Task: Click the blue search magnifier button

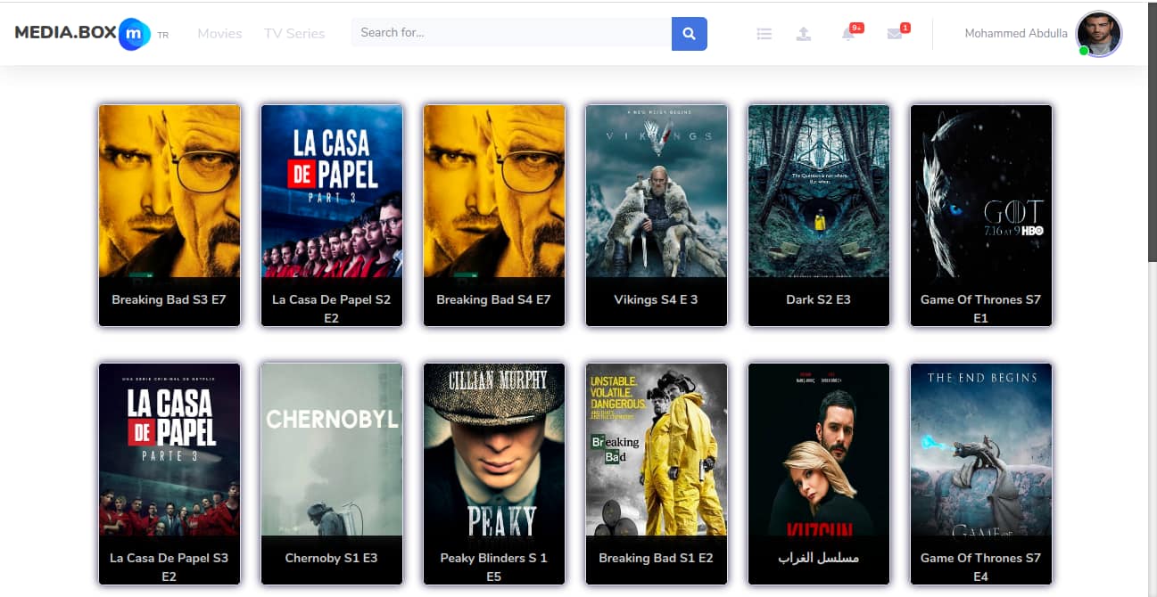Action: 689,34
